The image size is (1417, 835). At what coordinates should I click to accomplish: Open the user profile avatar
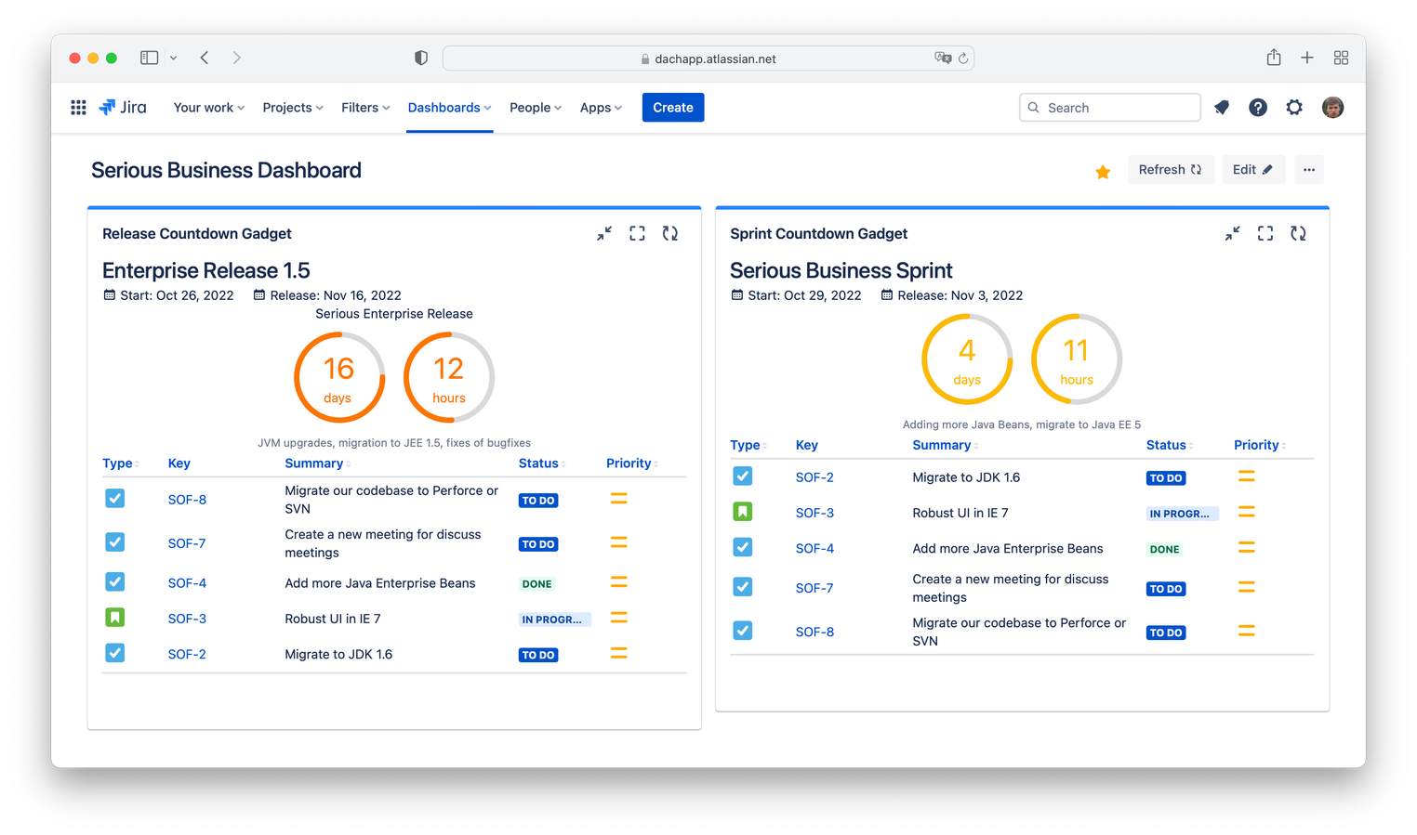point(1332,108)
